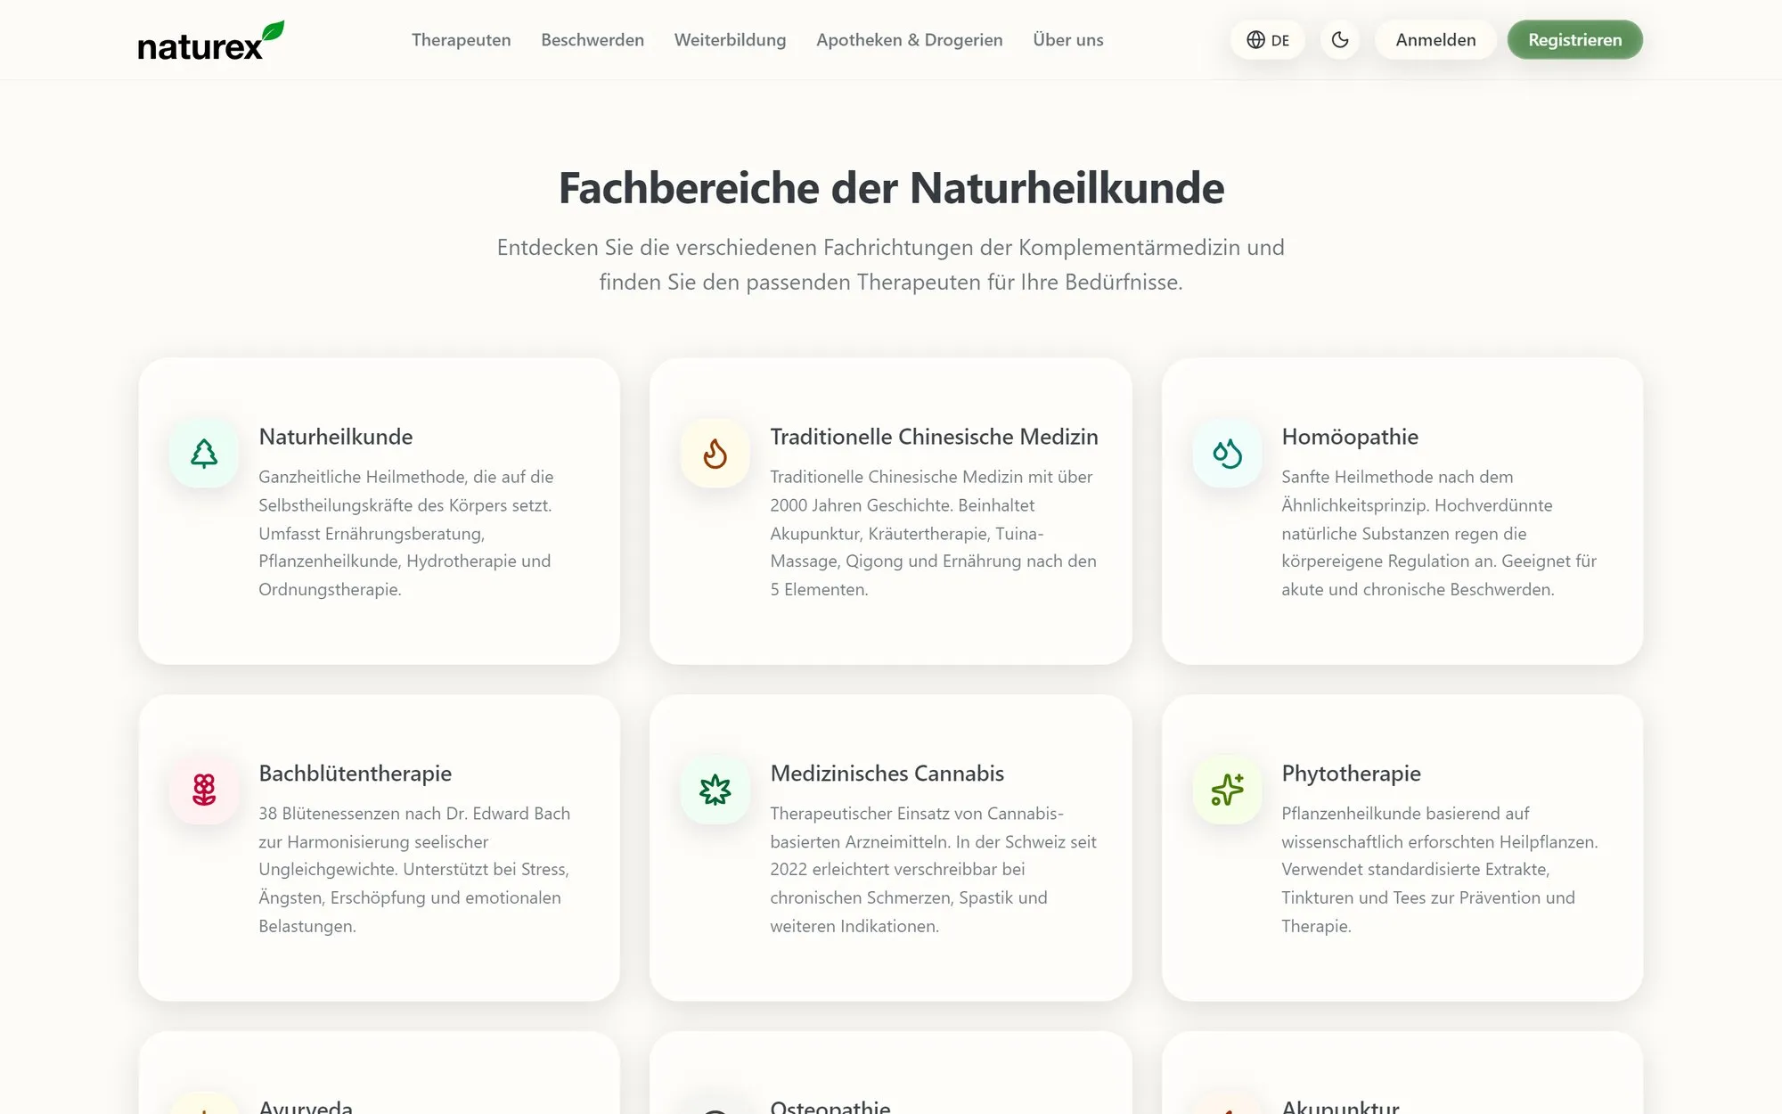Click the text starting '2000 Jahren Geschichte'
This screenshot has height=1114, width=1782.
pyautogui.click(x=902, y=505)
